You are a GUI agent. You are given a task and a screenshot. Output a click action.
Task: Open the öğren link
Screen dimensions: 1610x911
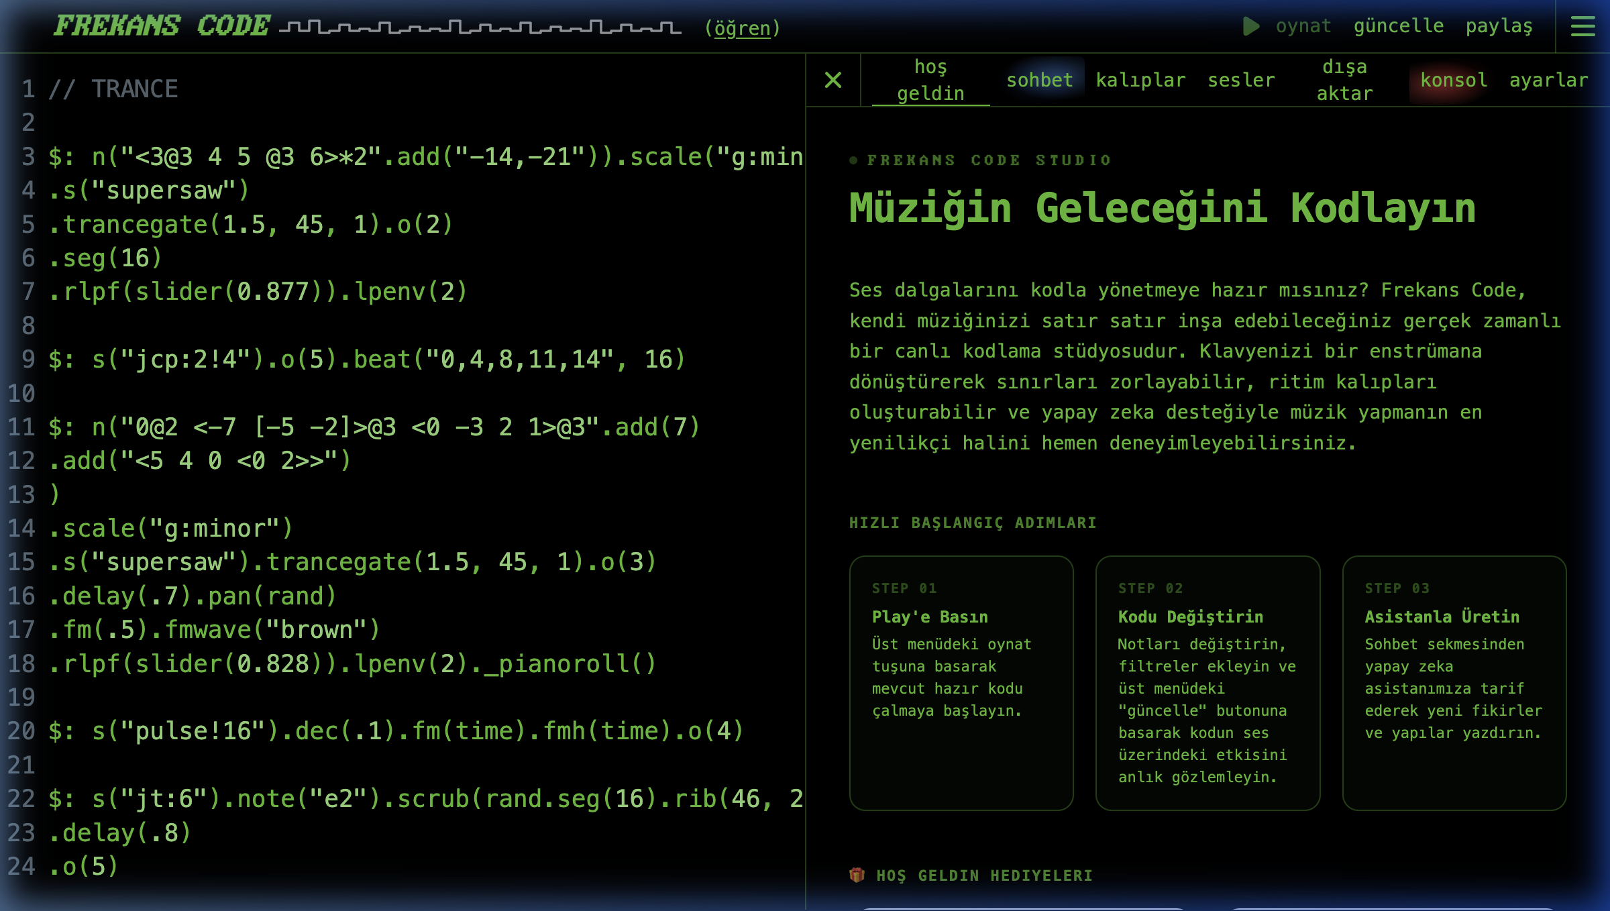(x=742, y=28)
